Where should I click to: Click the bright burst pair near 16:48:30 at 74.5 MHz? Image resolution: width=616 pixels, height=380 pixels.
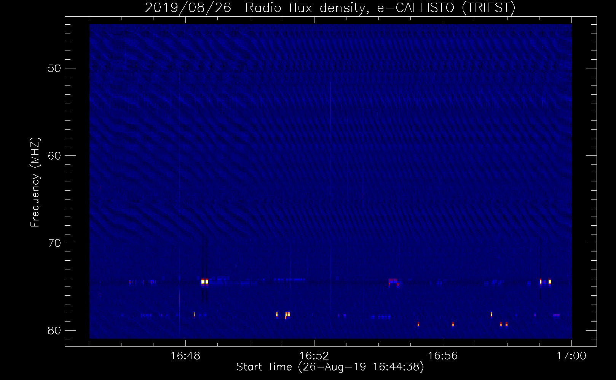click(205, 282)
